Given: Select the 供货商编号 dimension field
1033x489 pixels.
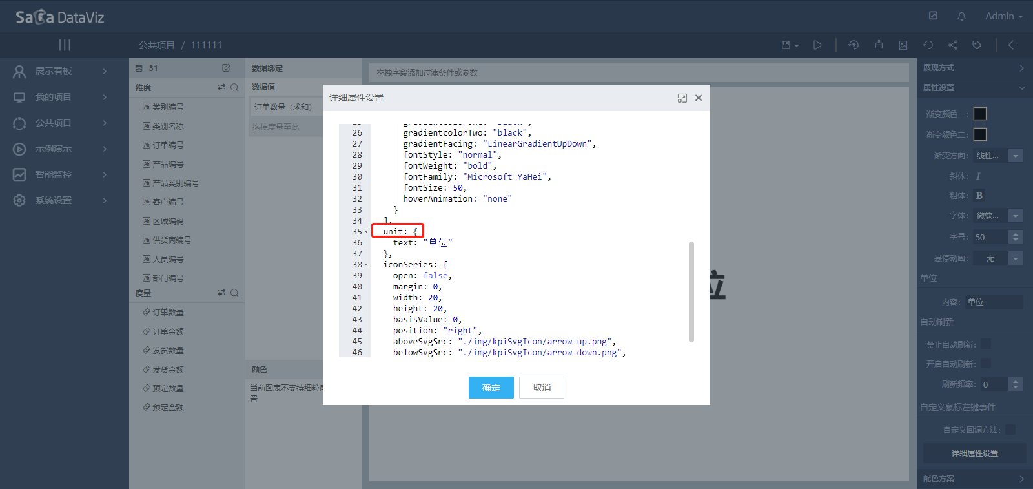Looking at the screenshot, I should click(171, 240).
